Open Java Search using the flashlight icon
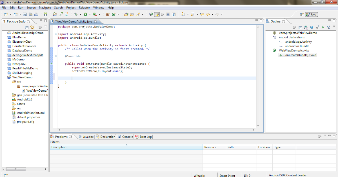The image size is (338, 177). click(x=138, y=14)
